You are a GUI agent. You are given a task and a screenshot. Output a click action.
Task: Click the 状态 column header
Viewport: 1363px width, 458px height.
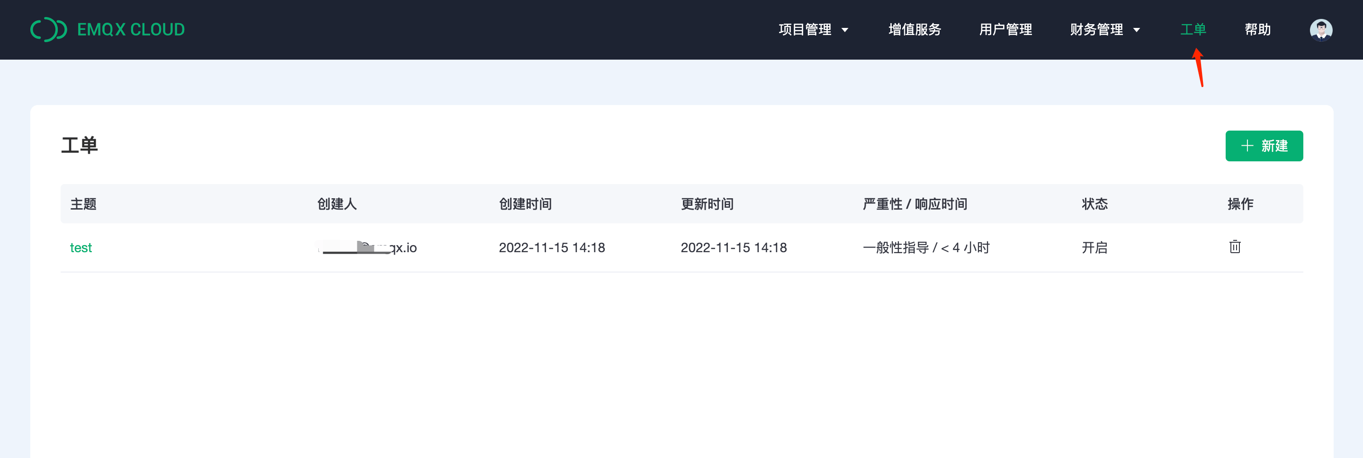click(x=1094, y=204)
